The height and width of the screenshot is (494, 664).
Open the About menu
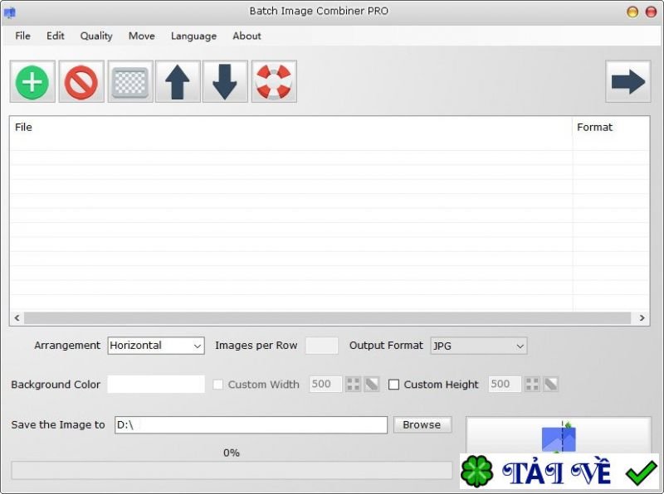(247, 36)
